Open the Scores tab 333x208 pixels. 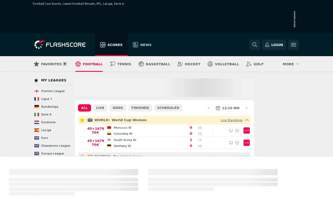pyautogui.click(x=111, y=45)
